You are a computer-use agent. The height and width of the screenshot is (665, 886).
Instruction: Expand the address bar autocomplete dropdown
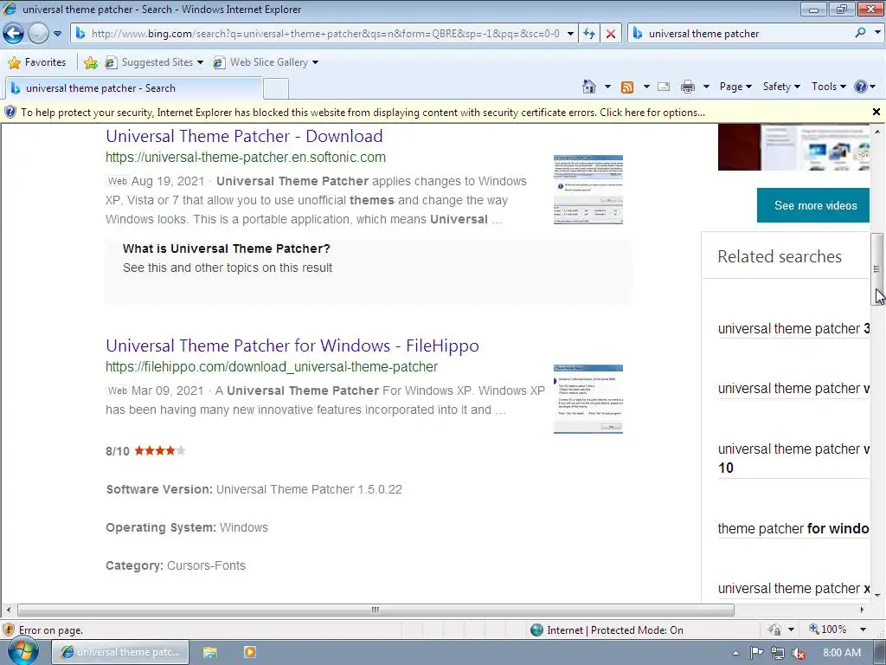point(570,34)
